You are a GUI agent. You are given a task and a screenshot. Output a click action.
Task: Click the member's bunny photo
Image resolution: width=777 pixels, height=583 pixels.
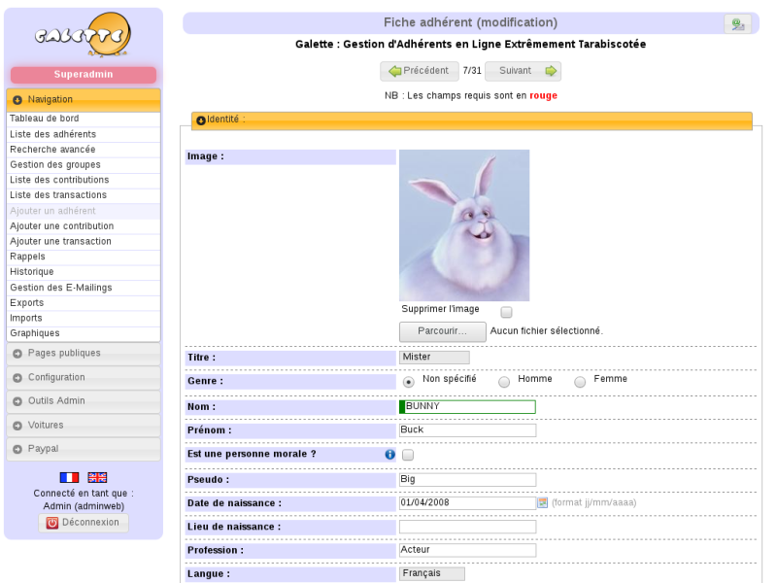(464, 225)
